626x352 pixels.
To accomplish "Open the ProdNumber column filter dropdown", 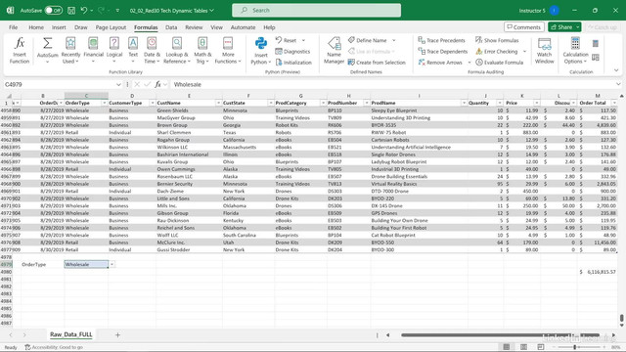I will tap(367, 103).
